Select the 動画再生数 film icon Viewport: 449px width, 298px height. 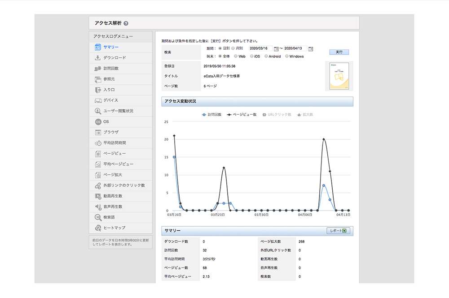pyautogui.click(x=98, y=196)
